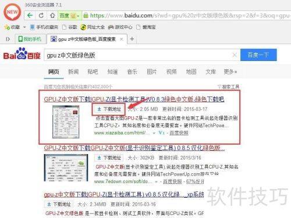Click the V1 credibility badge icon
Image resolution: width=291 pixels, height=218 pixels.
161,133
